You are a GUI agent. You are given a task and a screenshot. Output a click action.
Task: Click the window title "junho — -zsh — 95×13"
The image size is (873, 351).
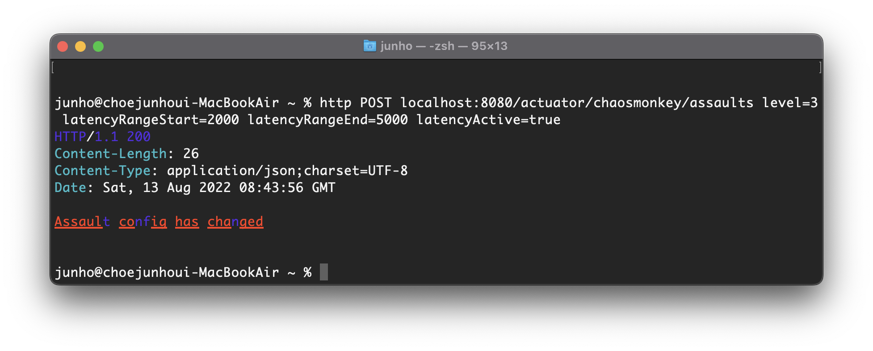(x=444, y=46)
